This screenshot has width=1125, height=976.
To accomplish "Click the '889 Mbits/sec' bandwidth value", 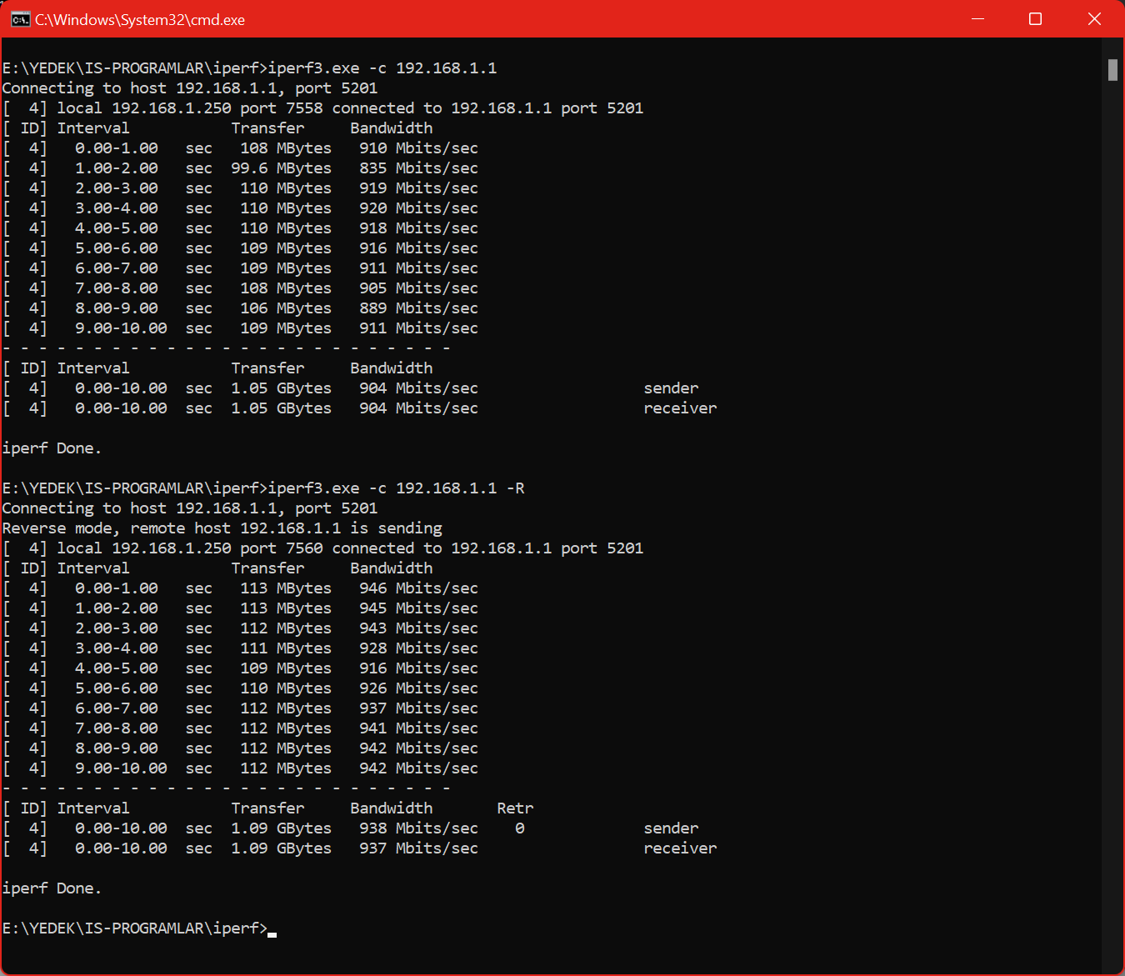I will click(x=419, y=308).
